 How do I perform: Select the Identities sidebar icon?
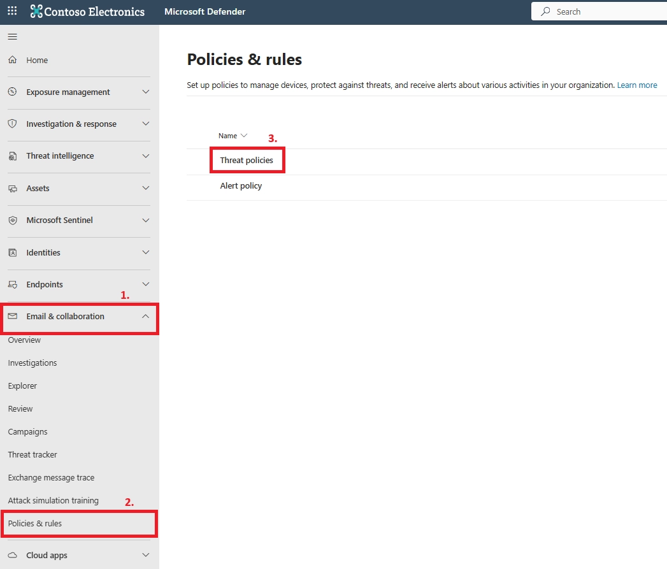tap(11, 252)
